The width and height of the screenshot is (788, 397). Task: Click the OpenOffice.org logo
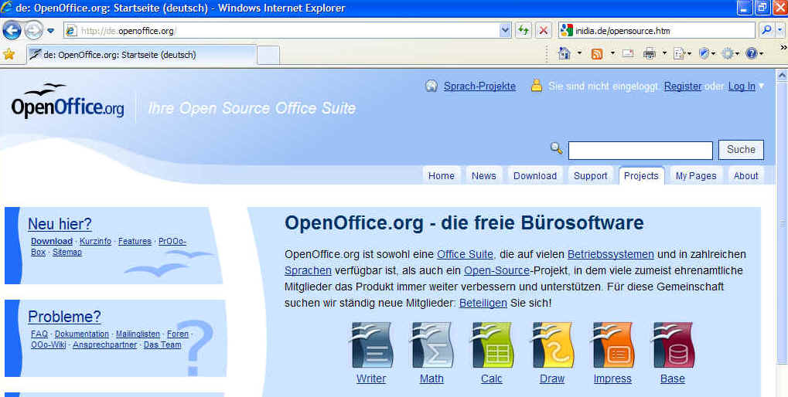pos(67,101)
